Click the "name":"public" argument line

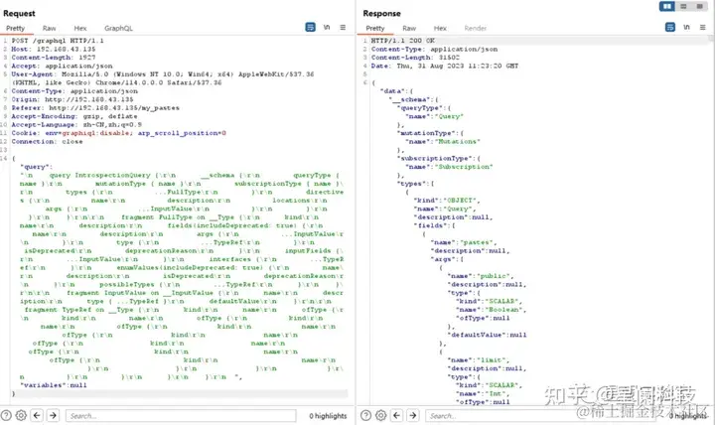[481, 276]
